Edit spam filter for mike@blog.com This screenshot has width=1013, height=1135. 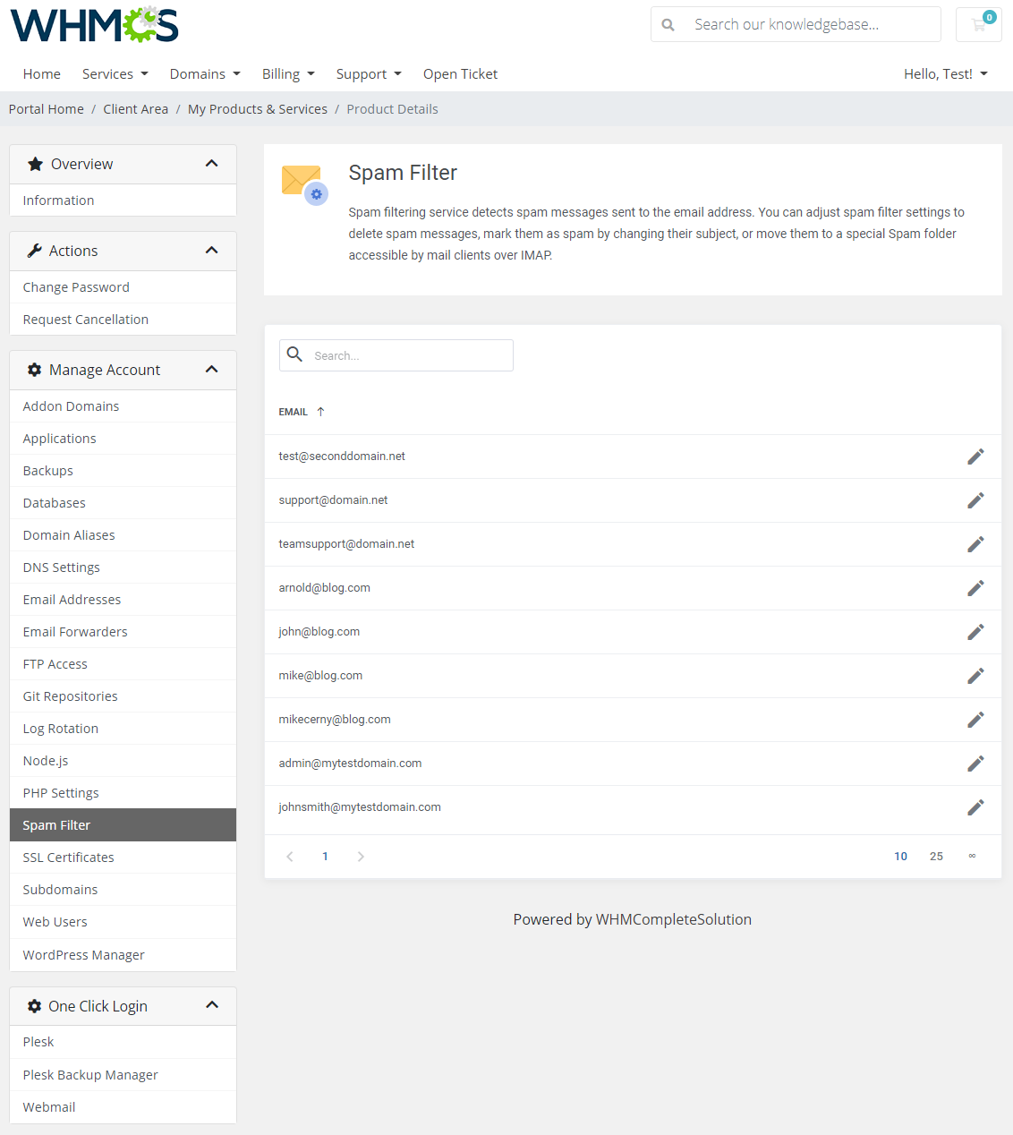pos(975,676)
